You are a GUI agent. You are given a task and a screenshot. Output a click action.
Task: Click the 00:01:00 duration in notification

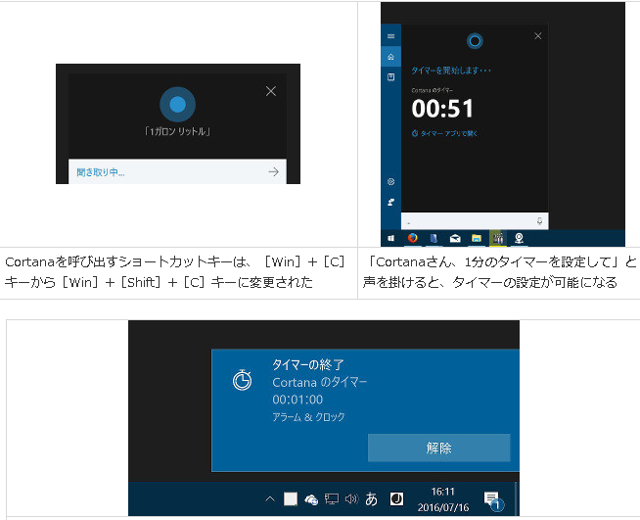pyautogui.click(x=297, y=400)
